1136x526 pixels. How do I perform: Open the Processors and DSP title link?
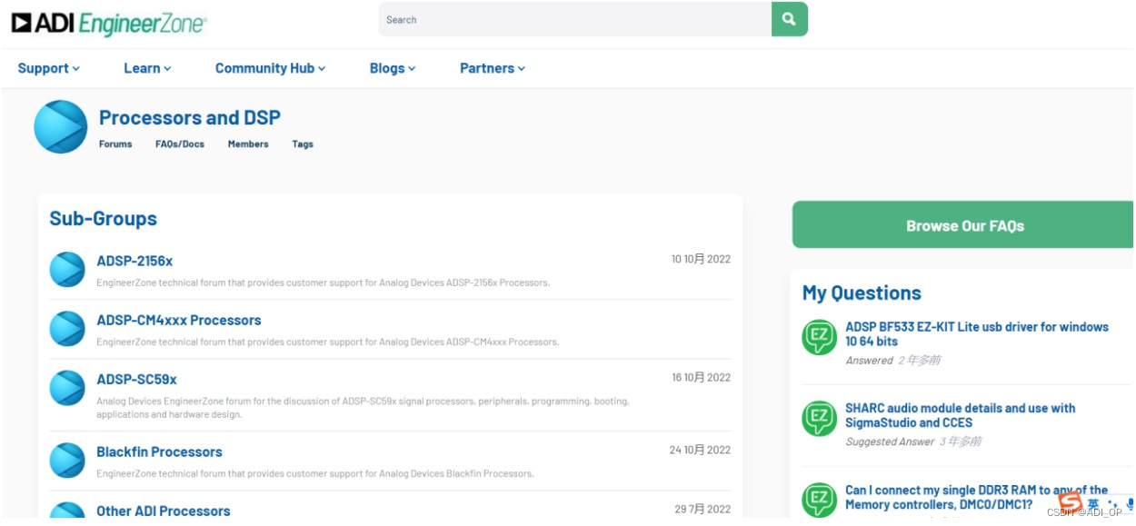[x=190, y=117]
